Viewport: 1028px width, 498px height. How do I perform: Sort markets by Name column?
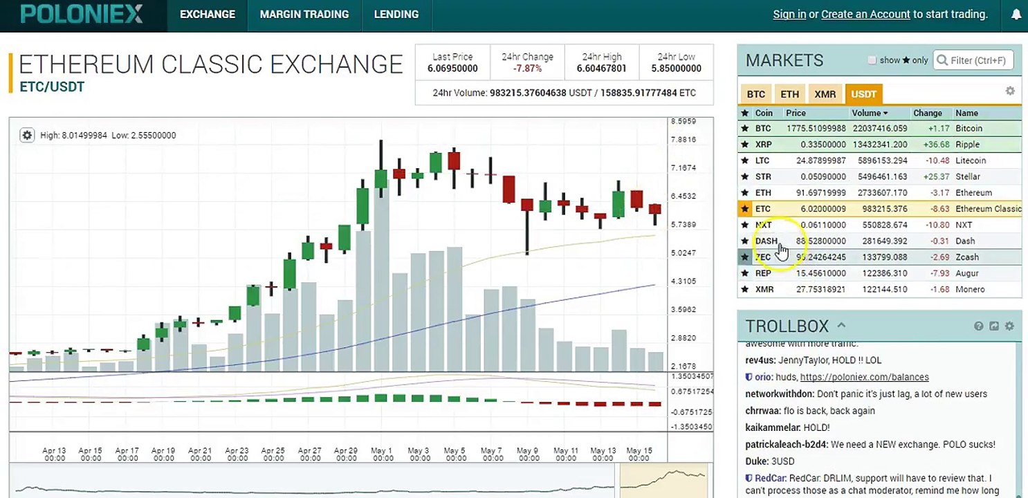click(966, 113)
